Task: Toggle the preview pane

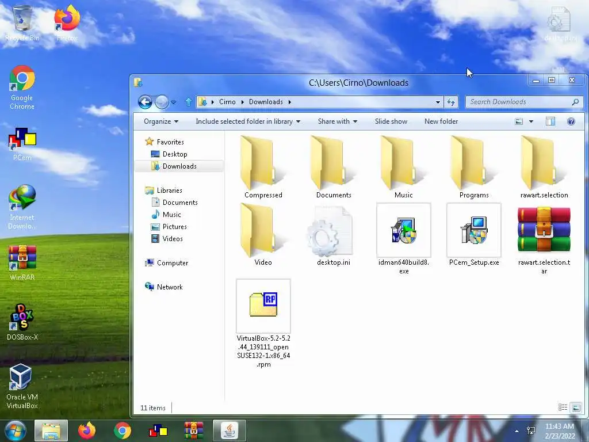Action: [x=550, y=121]
